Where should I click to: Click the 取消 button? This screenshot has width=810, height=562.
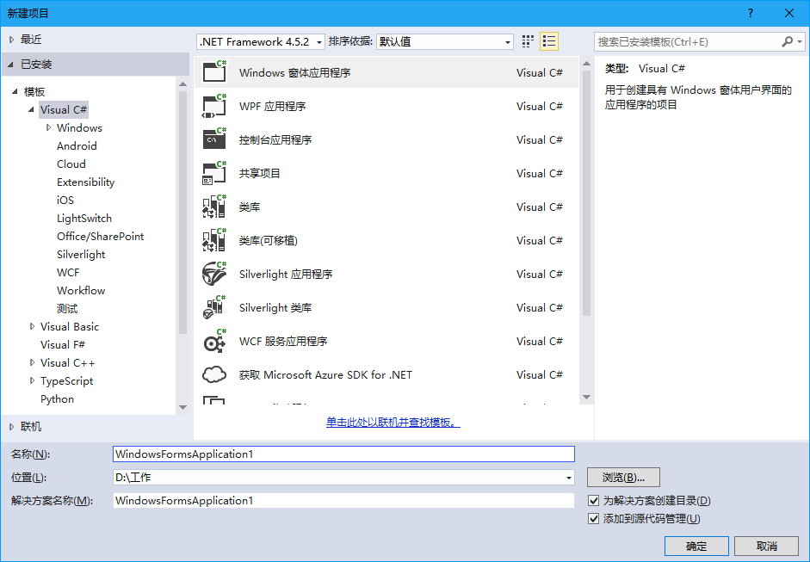click(767, 546)
